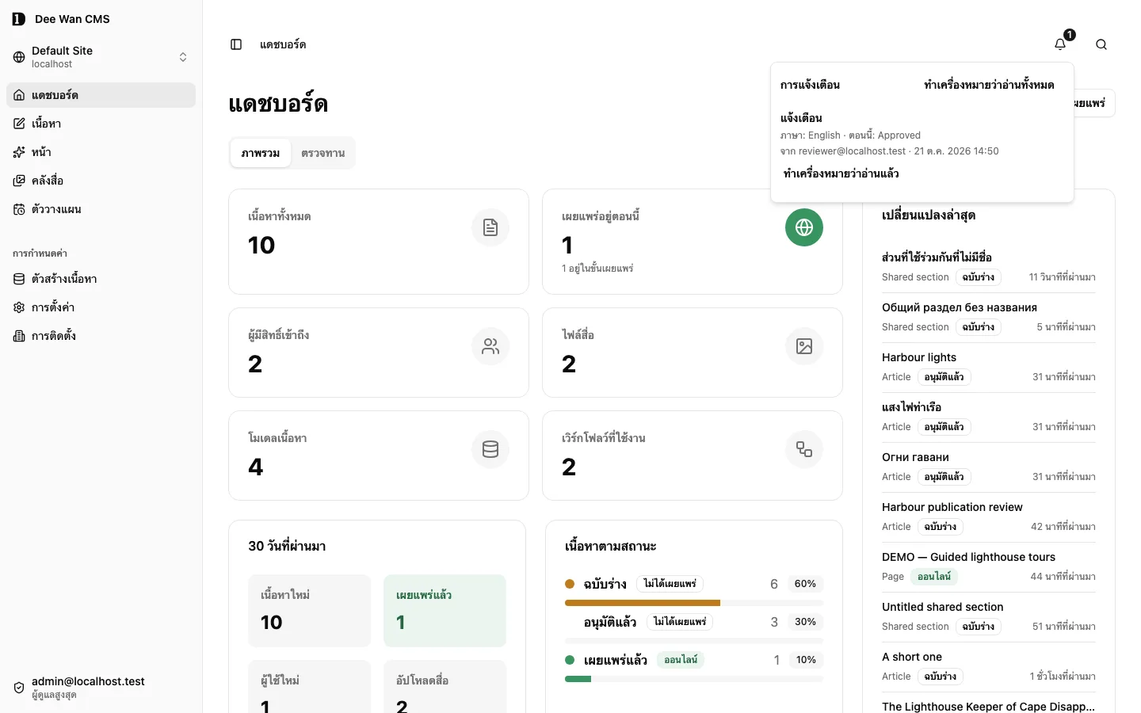Click the search magnifier icon
This screenshot has height=713, width=1141.
(x=1101, y=44)
